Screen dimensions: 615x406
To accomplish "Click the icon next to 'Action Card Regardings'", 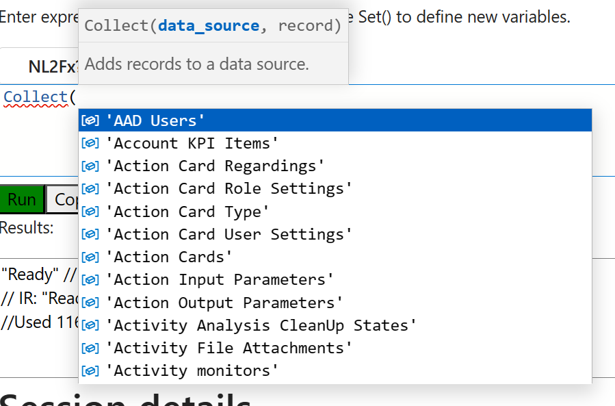I will (90, 165).
